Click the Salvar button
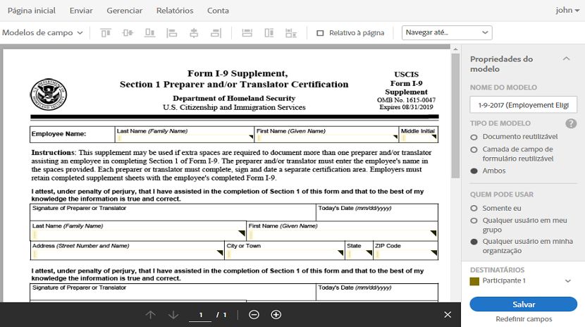The image size is (585, 327). point(523,304)
